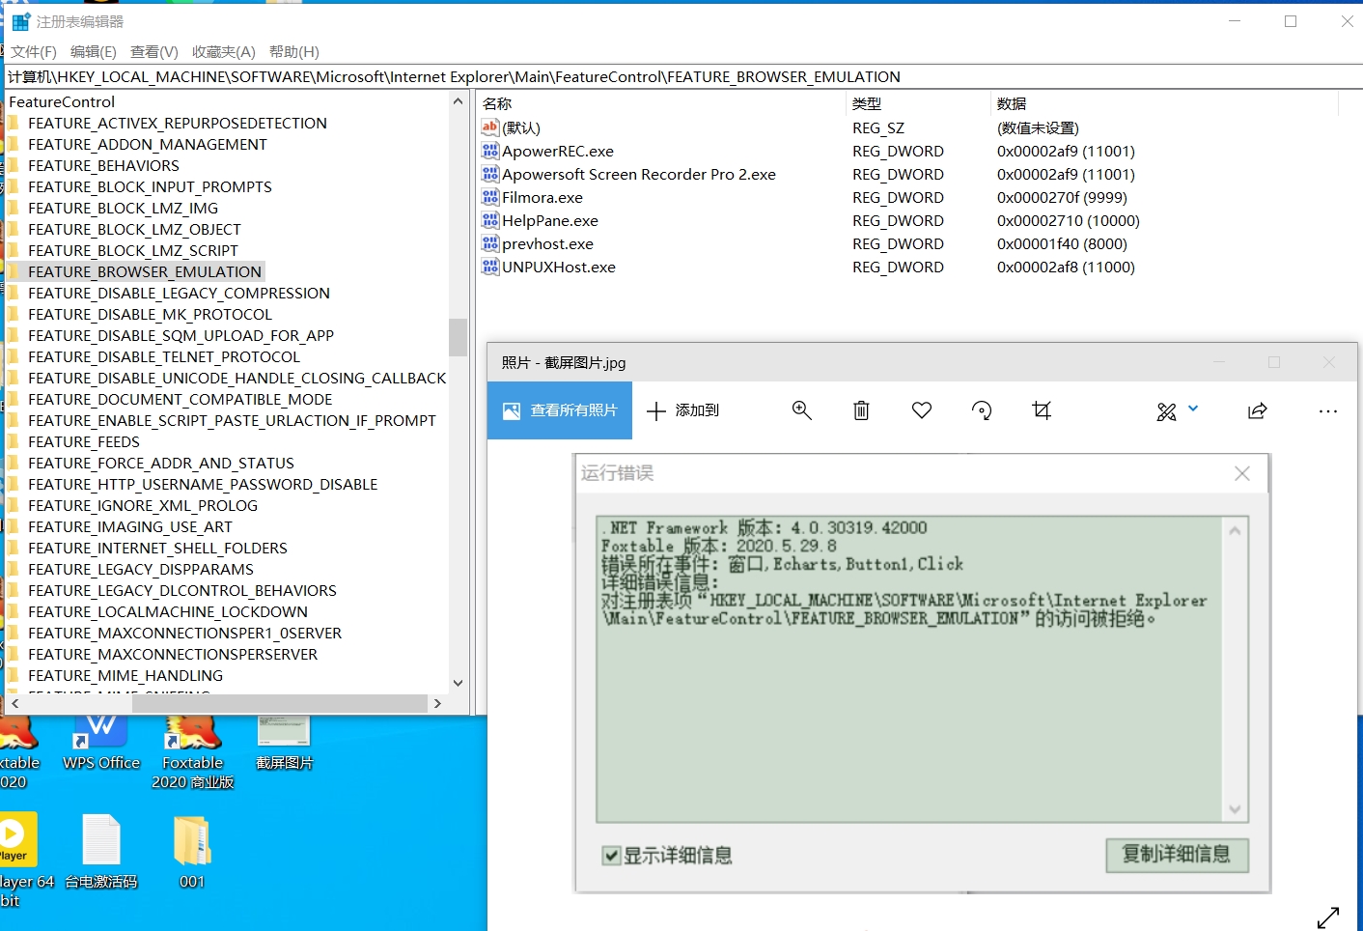The width and height of the screenshot is (1363, 931).
Task: Open the 帮助(H) menu
Action: [294, 52]
